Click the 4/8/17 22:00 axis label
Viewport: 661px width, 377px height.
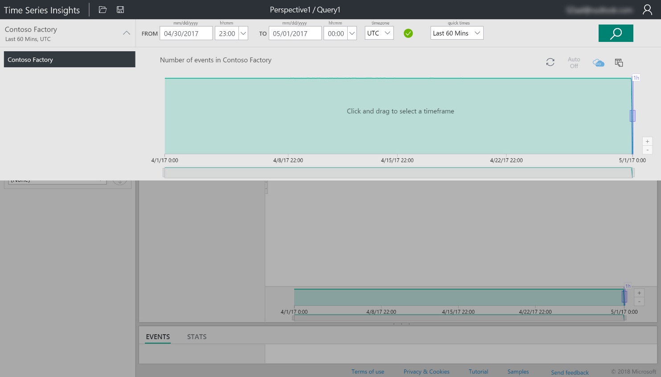click(288, 160)
